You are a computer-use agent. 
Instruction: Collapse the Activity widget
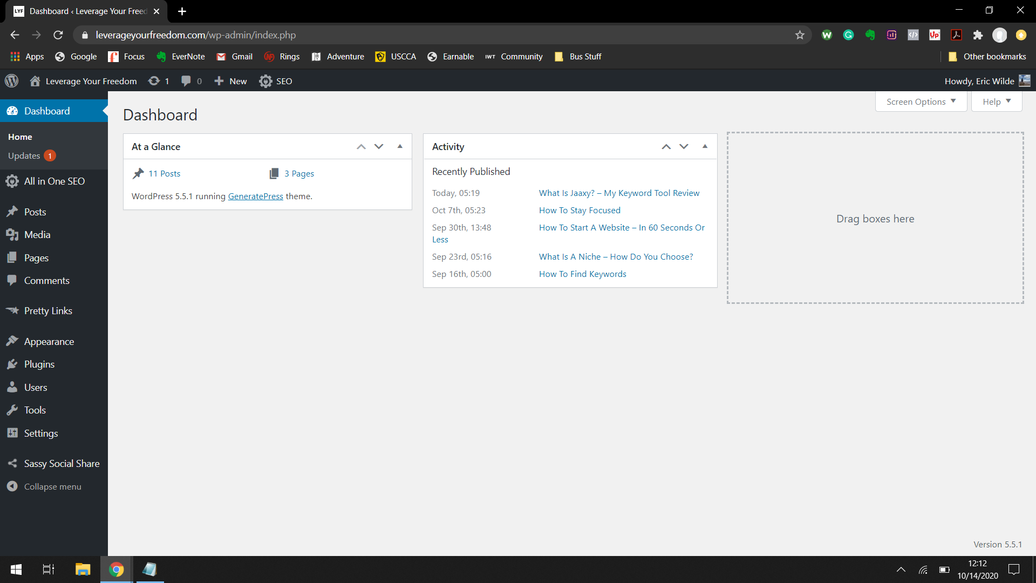tap(704, 146)
